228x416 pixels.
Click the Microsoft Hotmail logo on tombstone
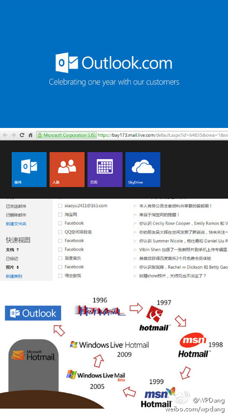33,355
